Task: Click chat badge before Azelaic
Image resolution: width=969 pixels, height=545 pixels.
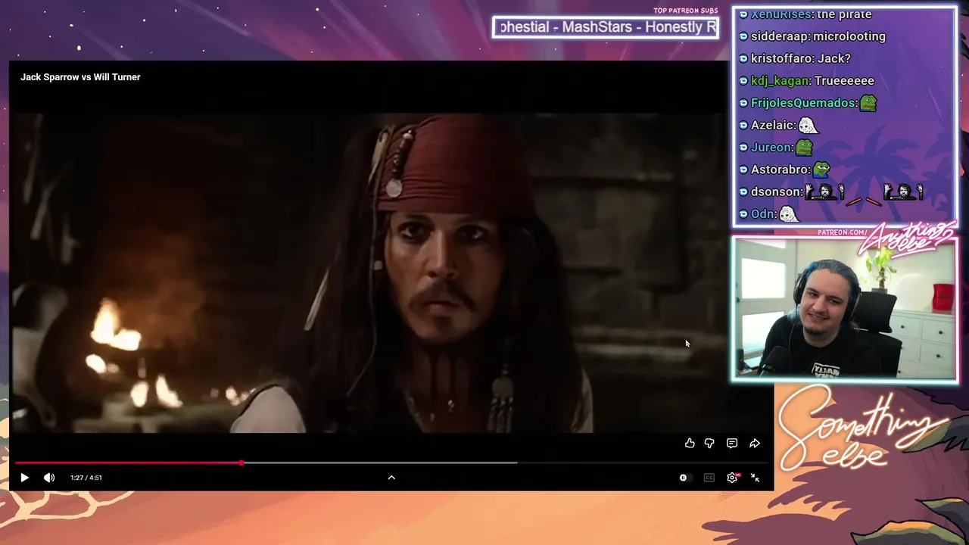Action: pyautogui.click(x=743, y=125)
